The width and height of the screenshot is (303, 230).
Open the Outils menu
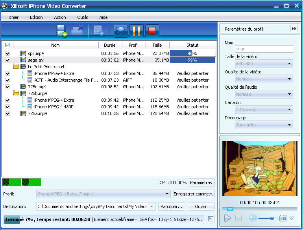coord(83,17)
